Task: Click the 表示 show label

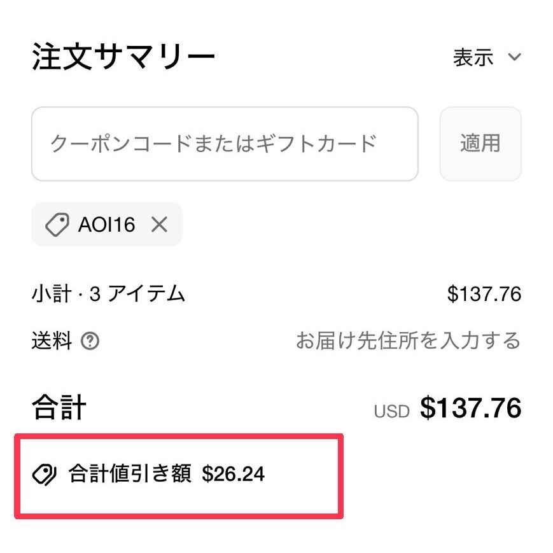Action: pos(473,57)
